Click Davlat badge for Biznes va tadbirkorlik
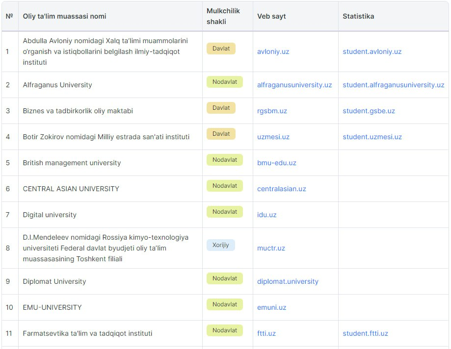The width and height of the screenshot is (451, 349). pos(221,108)
